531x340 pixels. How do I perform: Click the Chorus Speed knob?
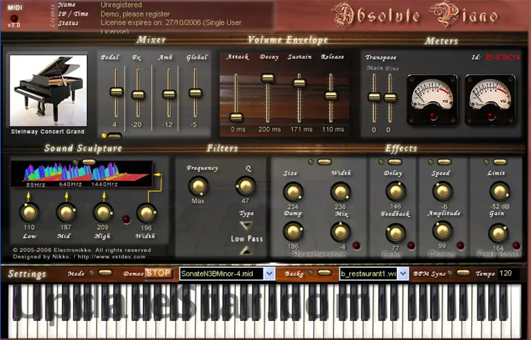pos(441,192)
